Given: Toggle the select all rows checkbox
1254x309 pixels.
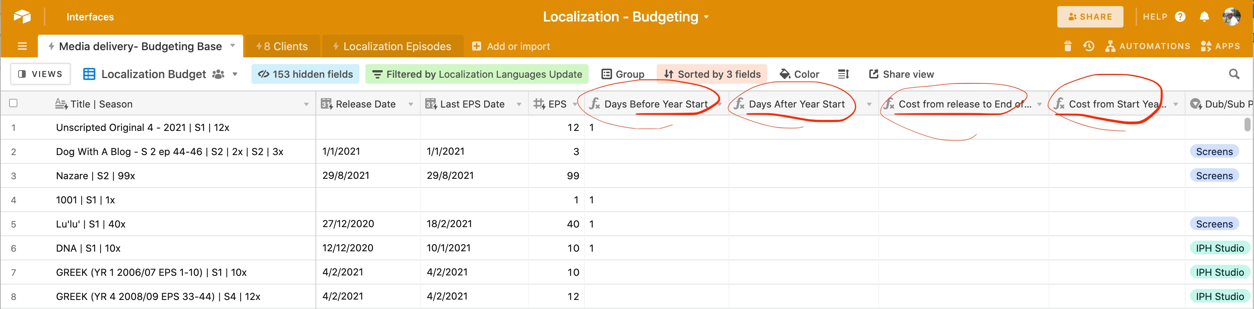Looking at the screenshot, I should click(14, 103).
